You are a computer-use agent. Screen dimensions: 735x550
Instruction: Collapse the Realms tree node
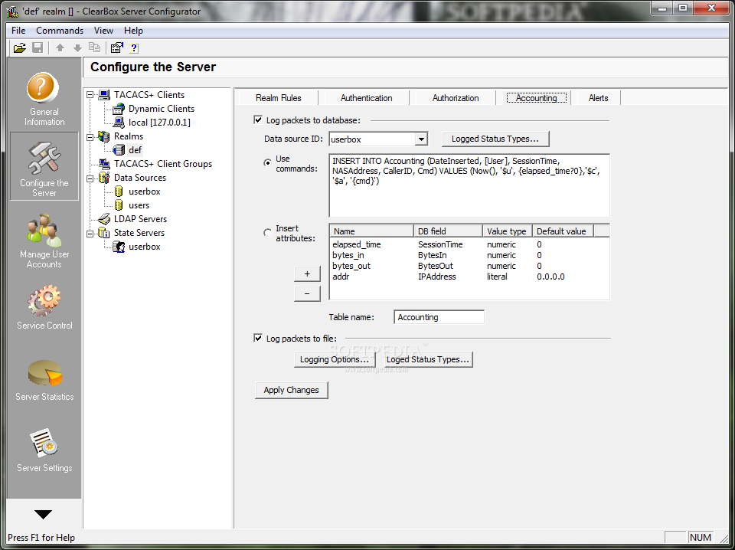[90, 136]
